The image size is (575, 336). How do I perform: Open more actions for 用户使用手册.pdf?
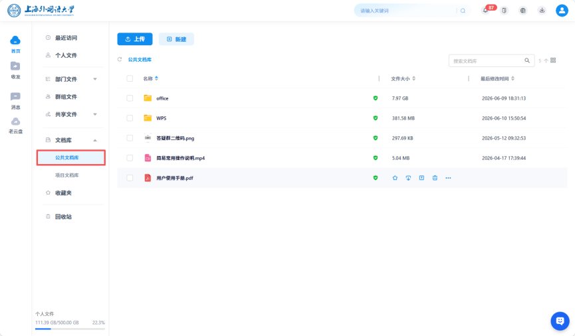pos(448,178)
